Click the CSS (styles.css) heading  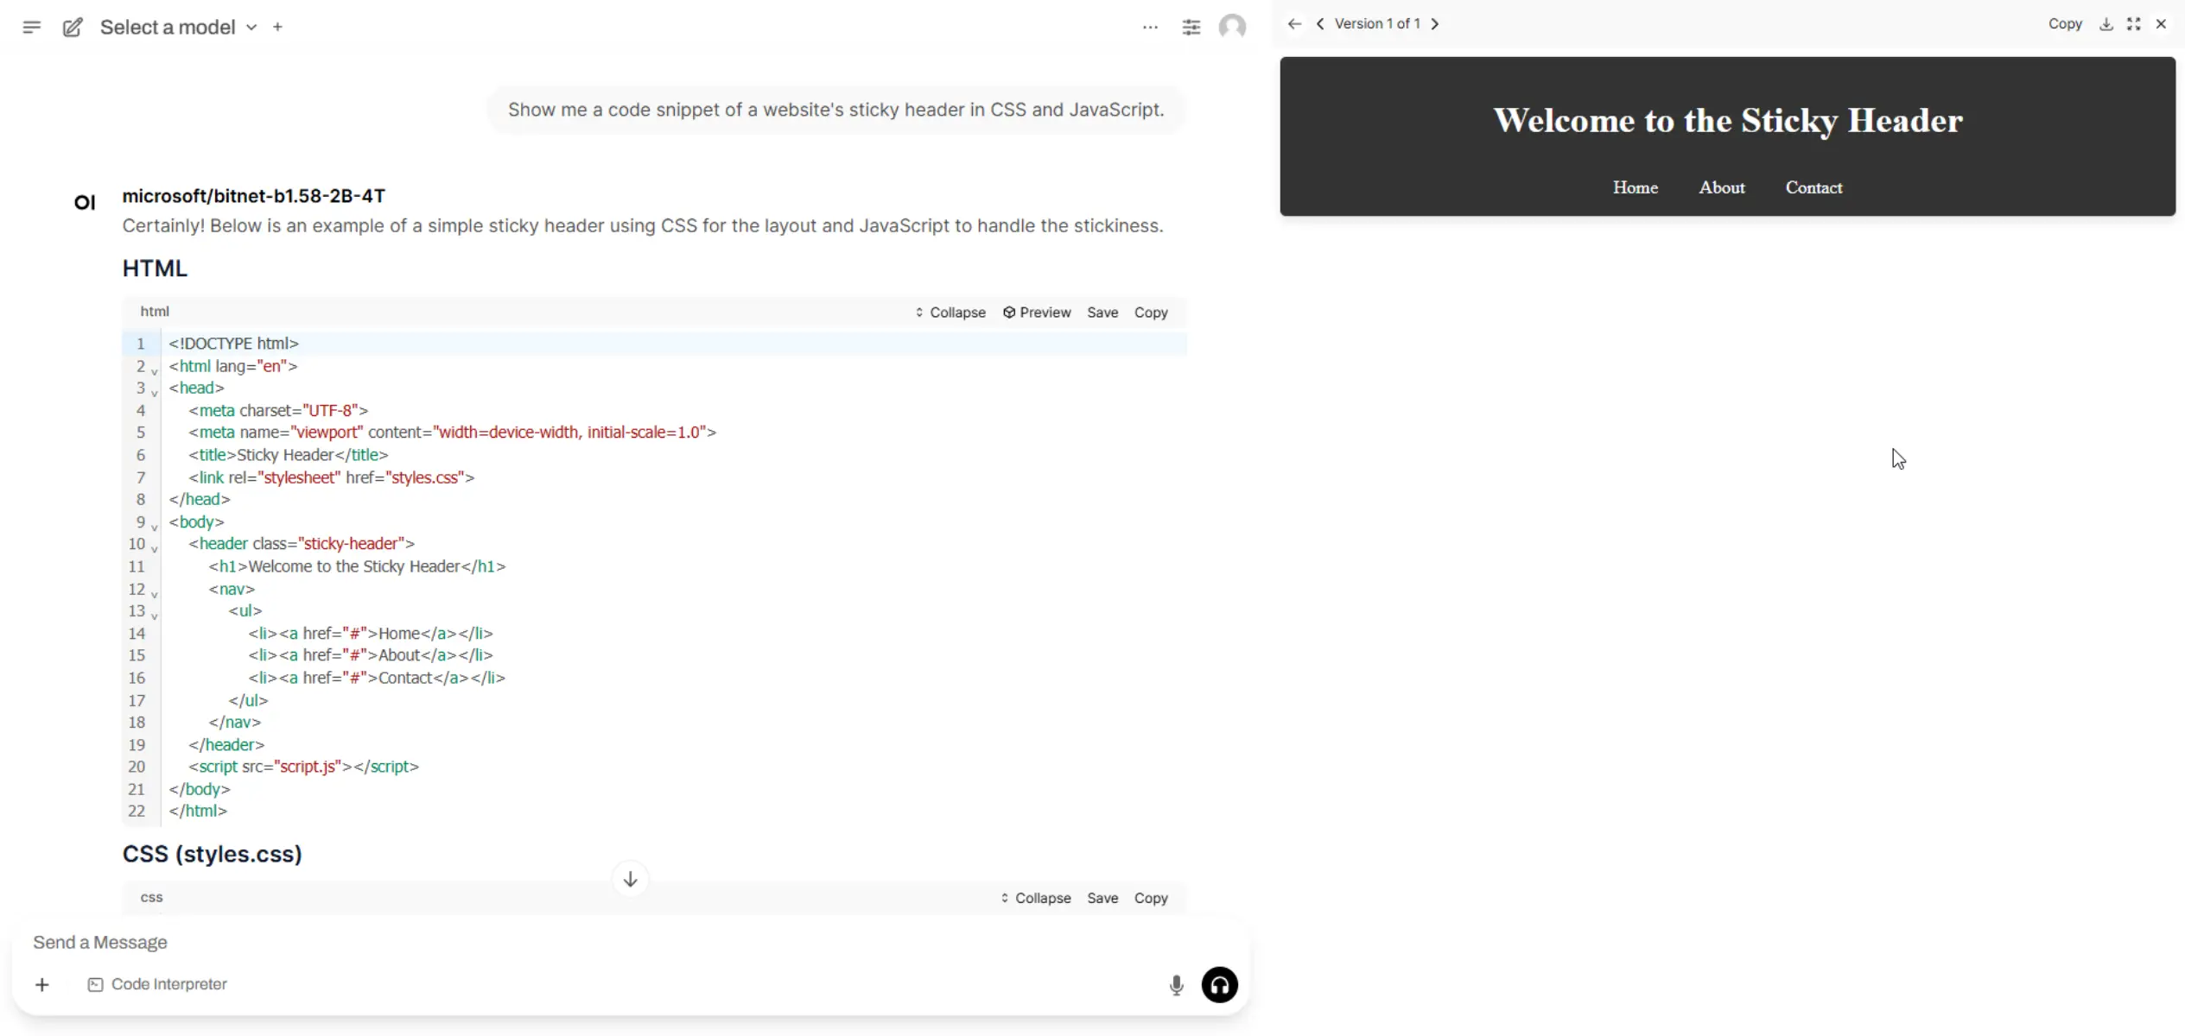pyautogui.click(x=212, y=854)
